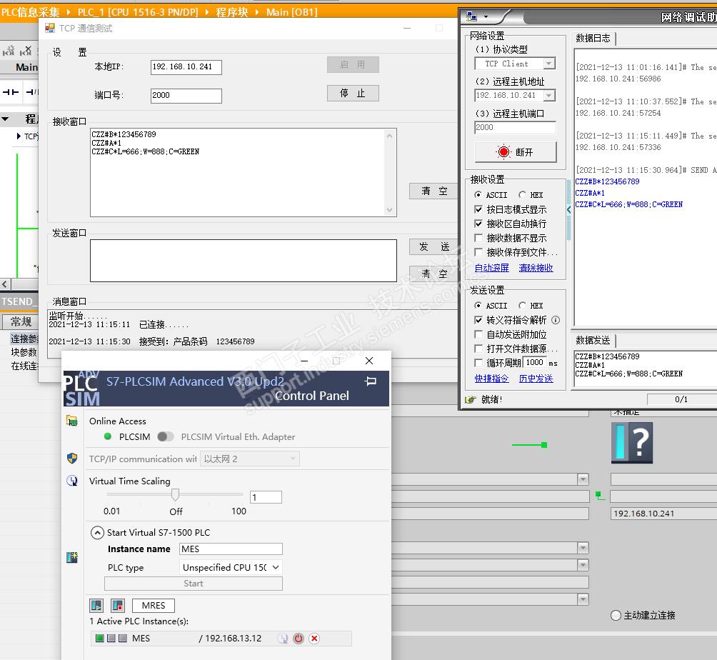Click the green RUN LED of MES instance
Screen dimensions: 717x660
click(99, 638)
